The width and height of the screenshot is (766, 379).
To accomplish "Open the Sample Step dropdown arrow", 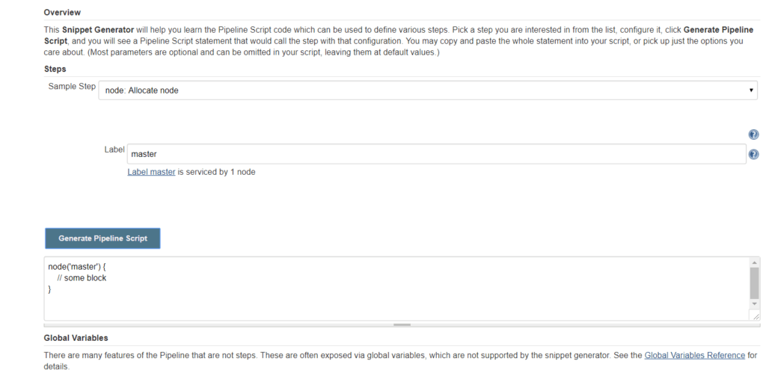I will coord(751,90).
